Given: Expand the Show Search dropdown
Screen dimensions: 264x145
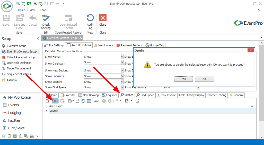Looking at the screenshot, I should 122,82.
